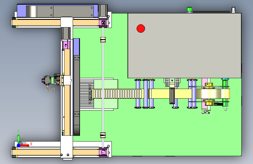Click the X axis label
The image size is (253, 164).
(x=31, y=144)
